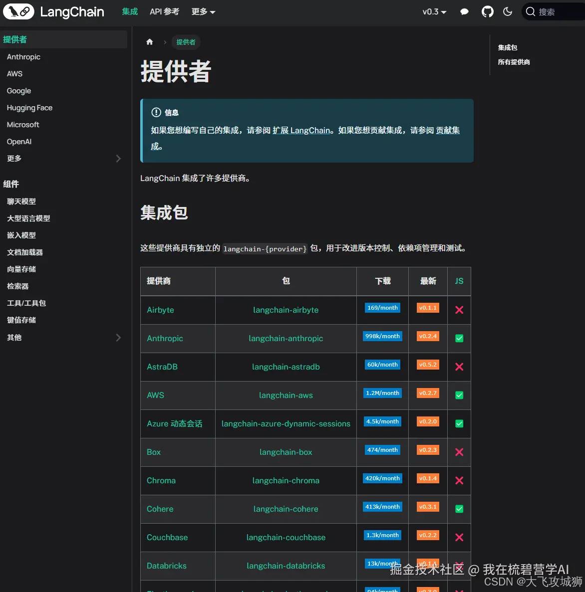Follow the 扩展 LangChain link
The height and width of the screenshot is (592, 585).
point(301,130)
